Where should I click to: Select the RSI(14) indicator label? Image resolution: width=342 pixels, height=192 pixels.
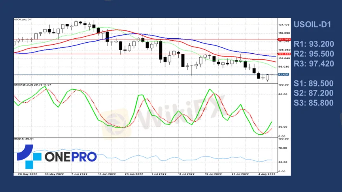24,139
